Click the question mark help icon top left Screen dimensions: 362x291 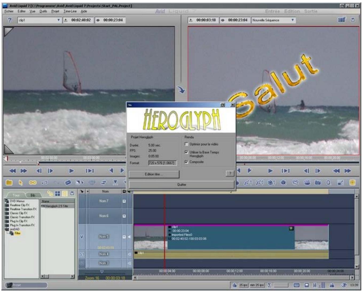tap(10, 20)
